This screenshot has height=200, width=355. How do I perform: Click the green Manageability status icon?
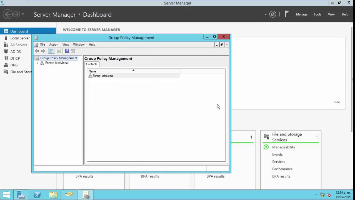click(x=266, y=147)
